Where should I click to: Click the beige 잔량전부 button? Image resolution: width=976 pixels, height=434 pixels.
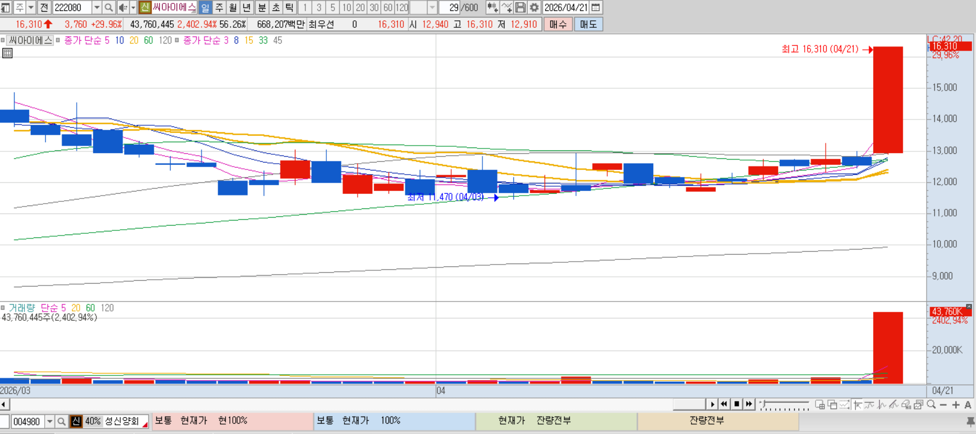(718, 421)
